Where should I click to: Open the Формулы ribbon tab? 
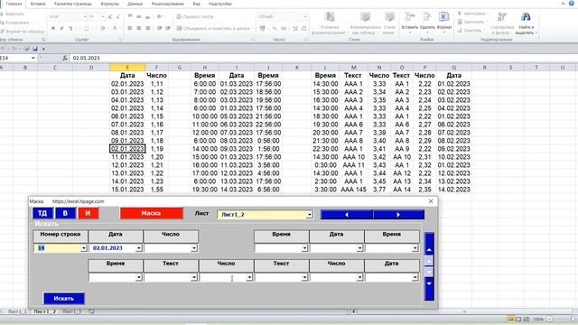point(109,4)
